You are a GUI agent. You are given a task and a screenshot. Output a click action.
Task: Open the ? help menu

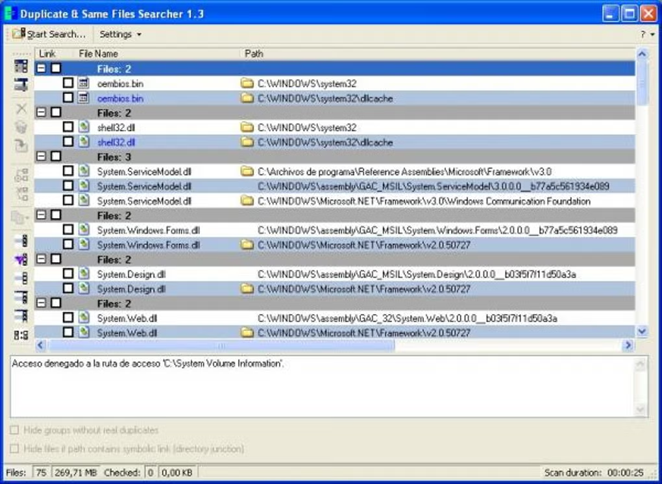coord(647,34)
